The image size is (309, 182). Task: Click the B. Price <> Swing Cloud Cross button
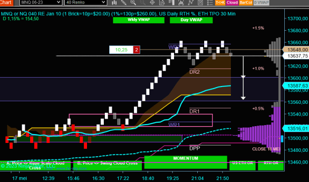tap(107, 166)
